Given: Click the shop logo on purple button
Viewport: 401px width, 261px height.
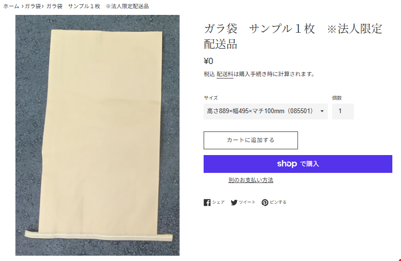Looking at the screenshot, I should click(x=287, y=164).
